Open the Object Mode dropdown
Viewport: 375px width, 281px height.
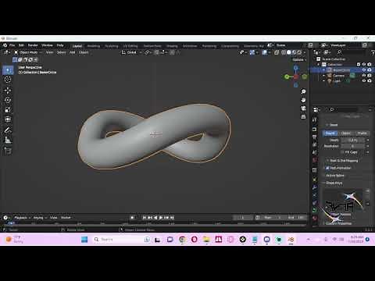point(28,52)
